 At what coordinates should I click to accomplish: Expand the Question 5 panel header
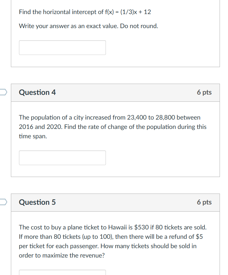(x=115, y=202)
